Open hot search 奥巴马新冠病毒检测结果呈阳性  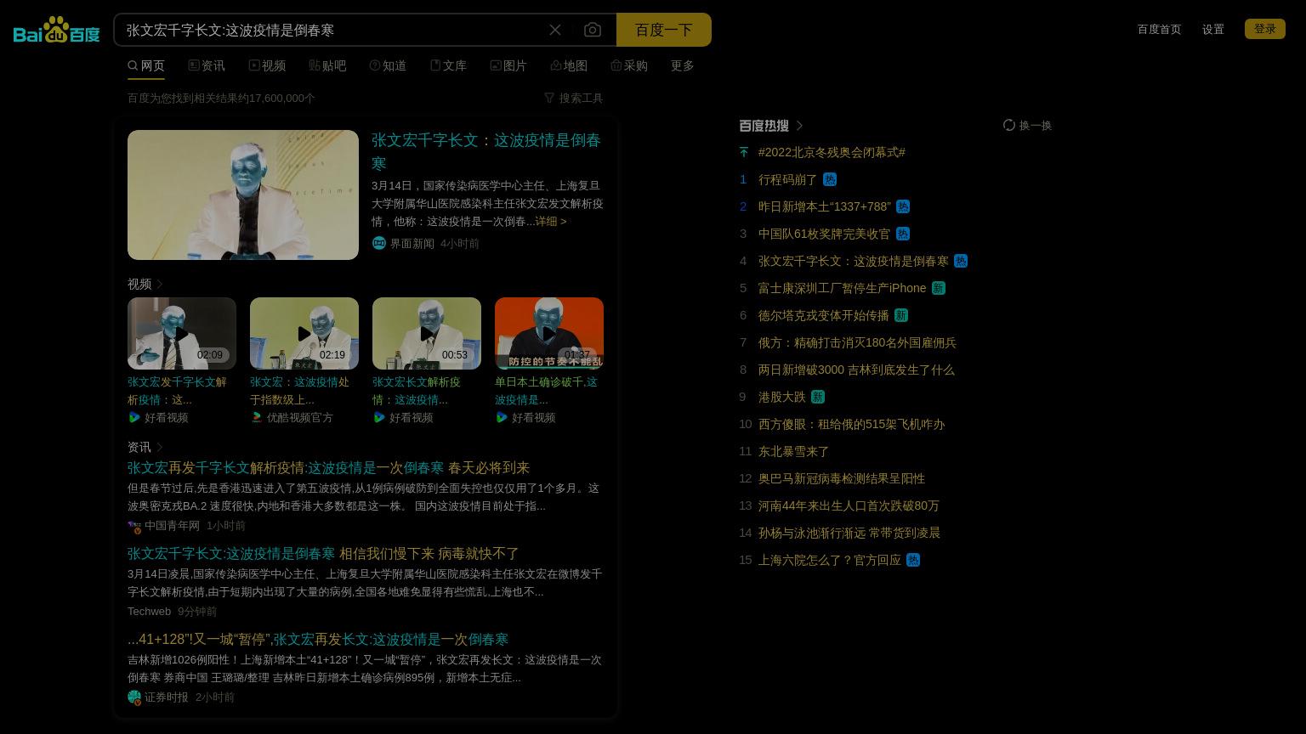[842, 478]
